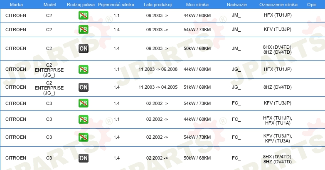This screenshot has height=170, width=325.
Task: Select body code JM_ in the C2 1.1 HFX row
Action: pos(236,15)
